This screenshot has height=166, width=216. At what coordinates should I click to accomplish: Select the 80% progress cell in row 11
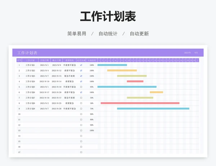point(92,119)
